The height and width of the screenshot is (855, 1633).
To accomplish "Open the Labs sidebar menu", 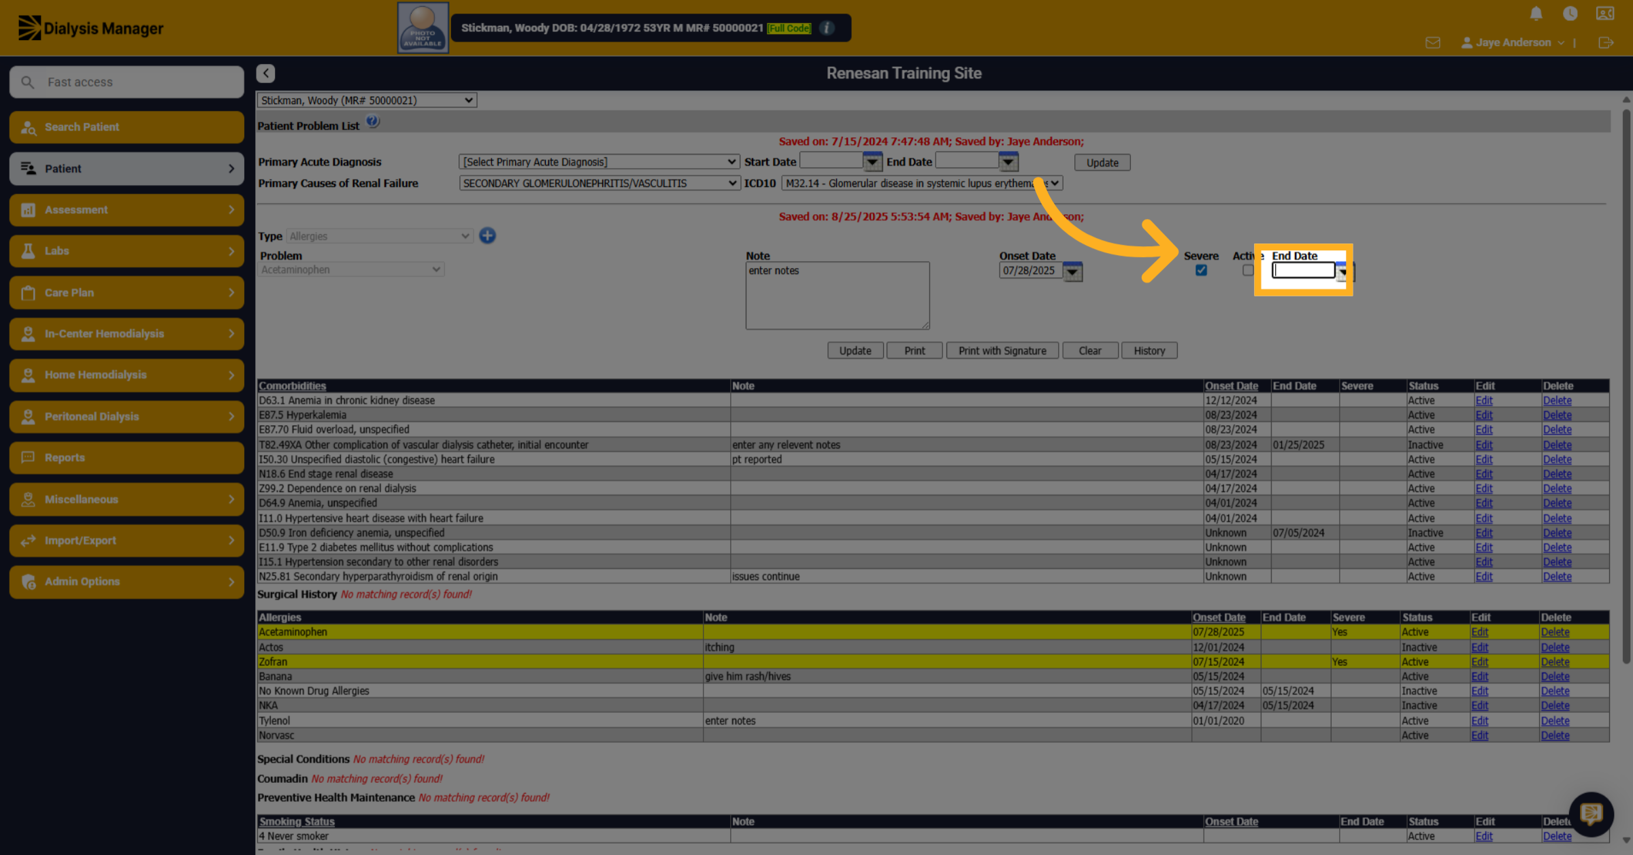I will click(x=127, y=251).
